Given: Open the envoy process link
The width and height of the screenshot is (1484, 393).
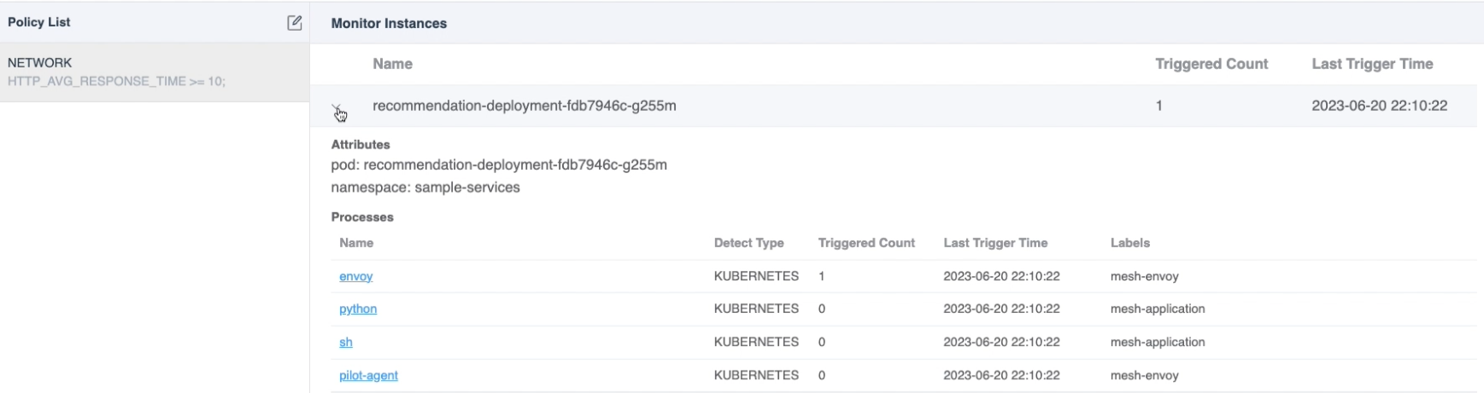Looking at the screenshot, I should coord(355,276).
